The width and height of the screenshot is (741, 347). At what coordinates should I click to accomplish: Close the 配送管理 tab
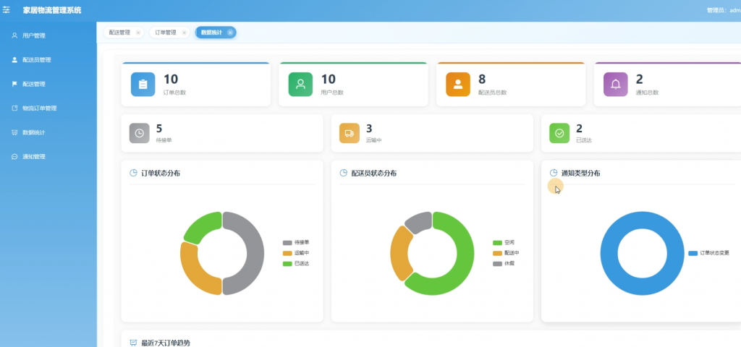(138, 33)
